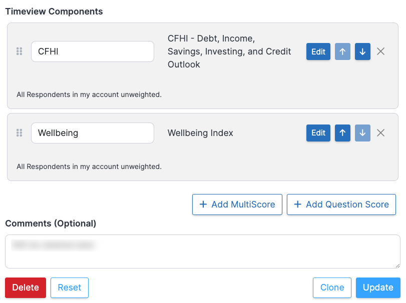Grab the Wellbeing row drag handle

click(x=20, y=133)
